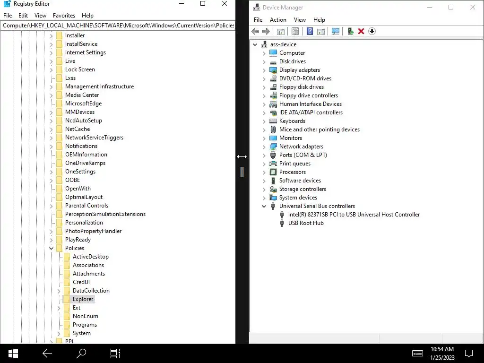Select the Software devices category

pyautogui.click(x=300, y=181)
